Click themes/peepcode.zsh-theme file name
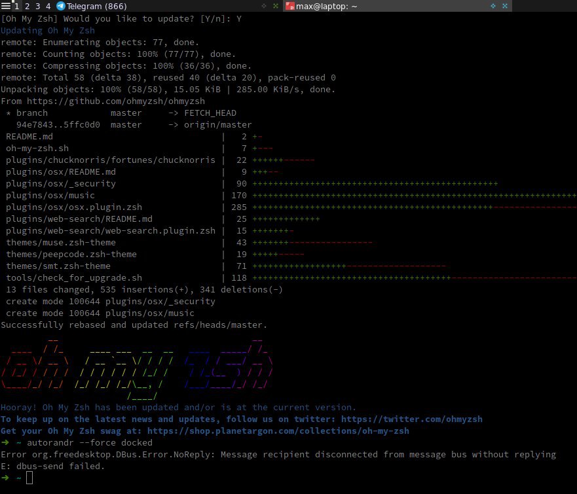 [x=71, y=254]
